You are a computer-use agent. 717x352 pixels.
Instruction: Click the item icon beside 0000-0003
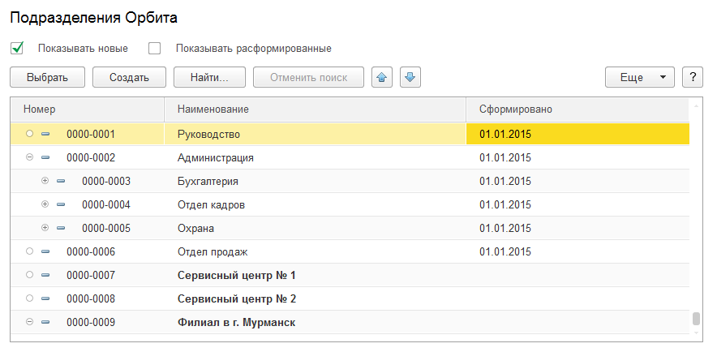point(61,181)
